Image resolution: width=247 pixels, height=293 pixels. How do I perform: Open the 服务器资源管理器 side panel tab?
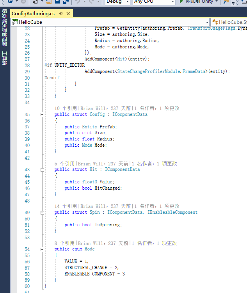4,28
